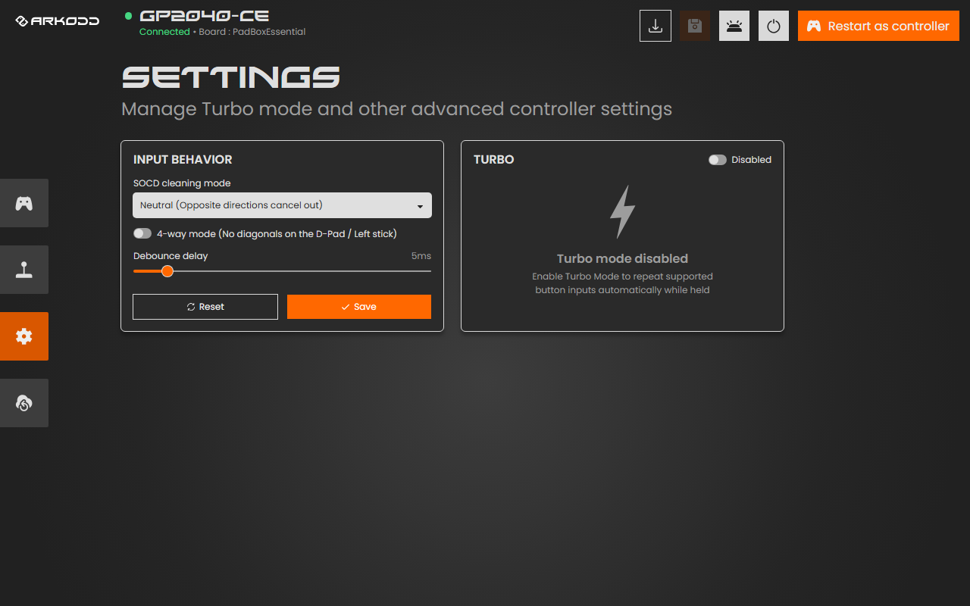Click the green connection status dot
Viewport: 970px width, 606px height.
[128, 16]
